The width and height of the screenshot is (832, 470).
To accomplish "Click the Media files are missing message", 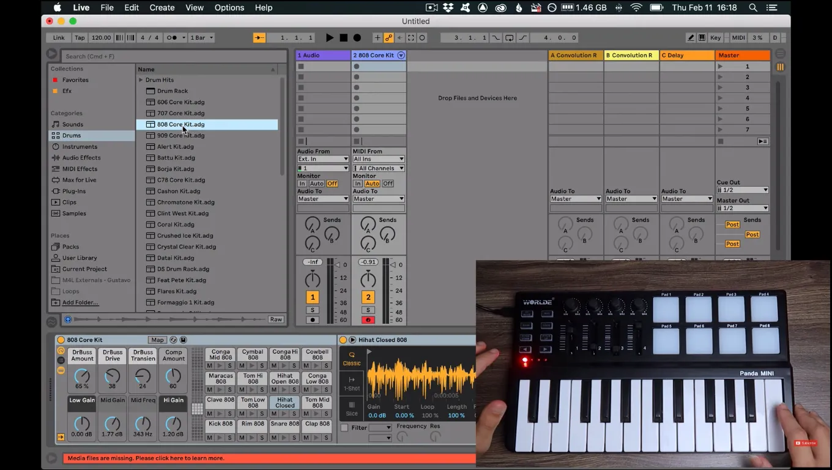I will click(x=146, y=458).
